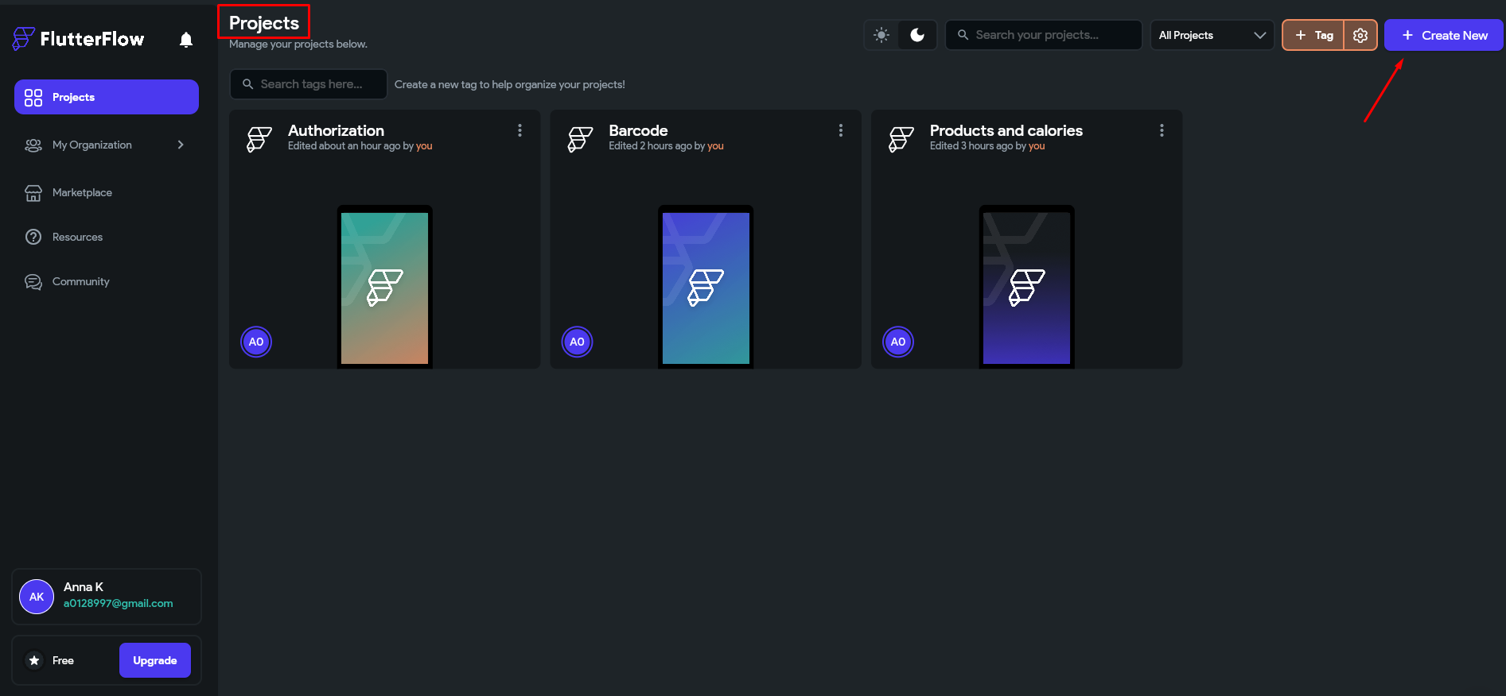Click the Create New button
Viewport: 1506px width, 696px height.
[1443, 35]
